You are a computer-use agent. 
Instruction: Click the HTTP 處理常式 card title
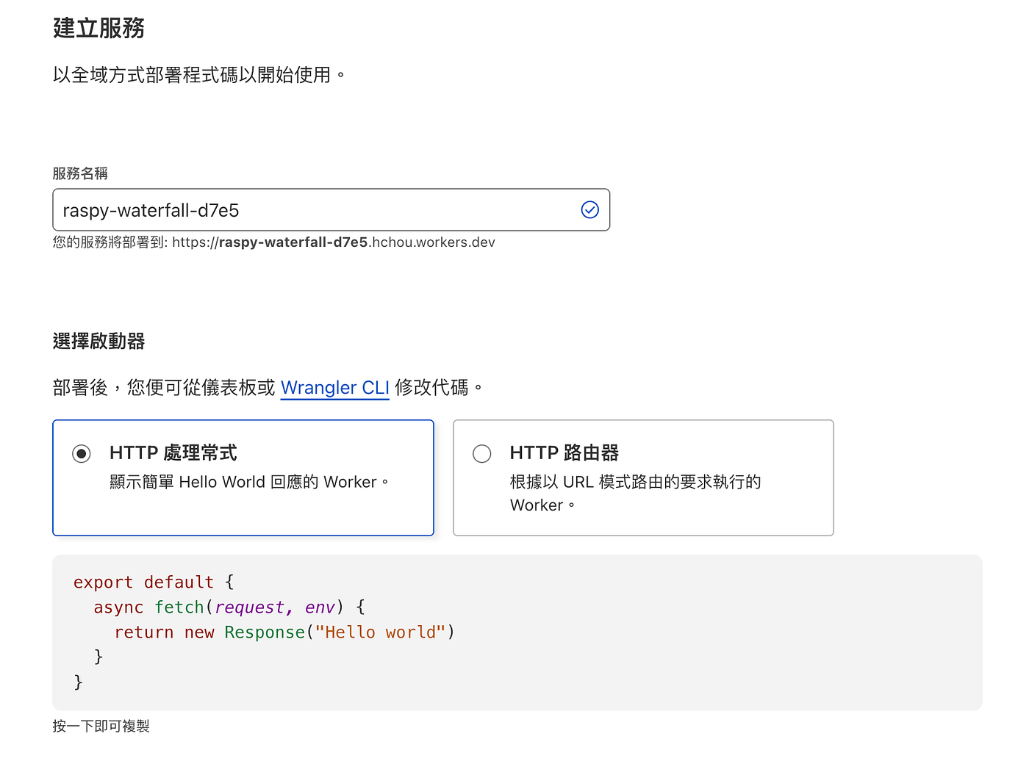tap(173, 453)
